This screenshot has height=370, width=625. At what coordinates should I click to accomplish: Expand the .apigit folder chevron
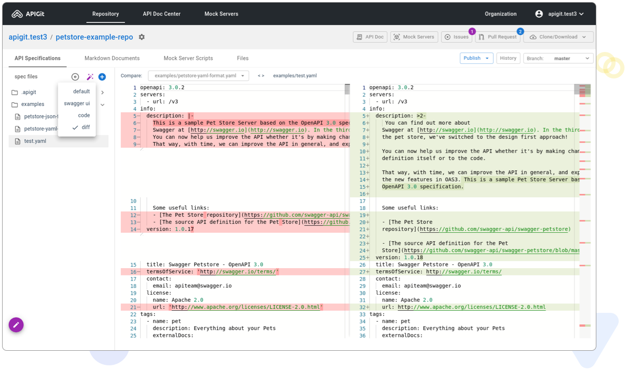point(103,92)
